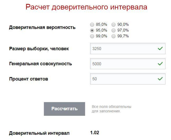Click the Доверительный интервал result label
171x140 pixels.
coord(39,133)
